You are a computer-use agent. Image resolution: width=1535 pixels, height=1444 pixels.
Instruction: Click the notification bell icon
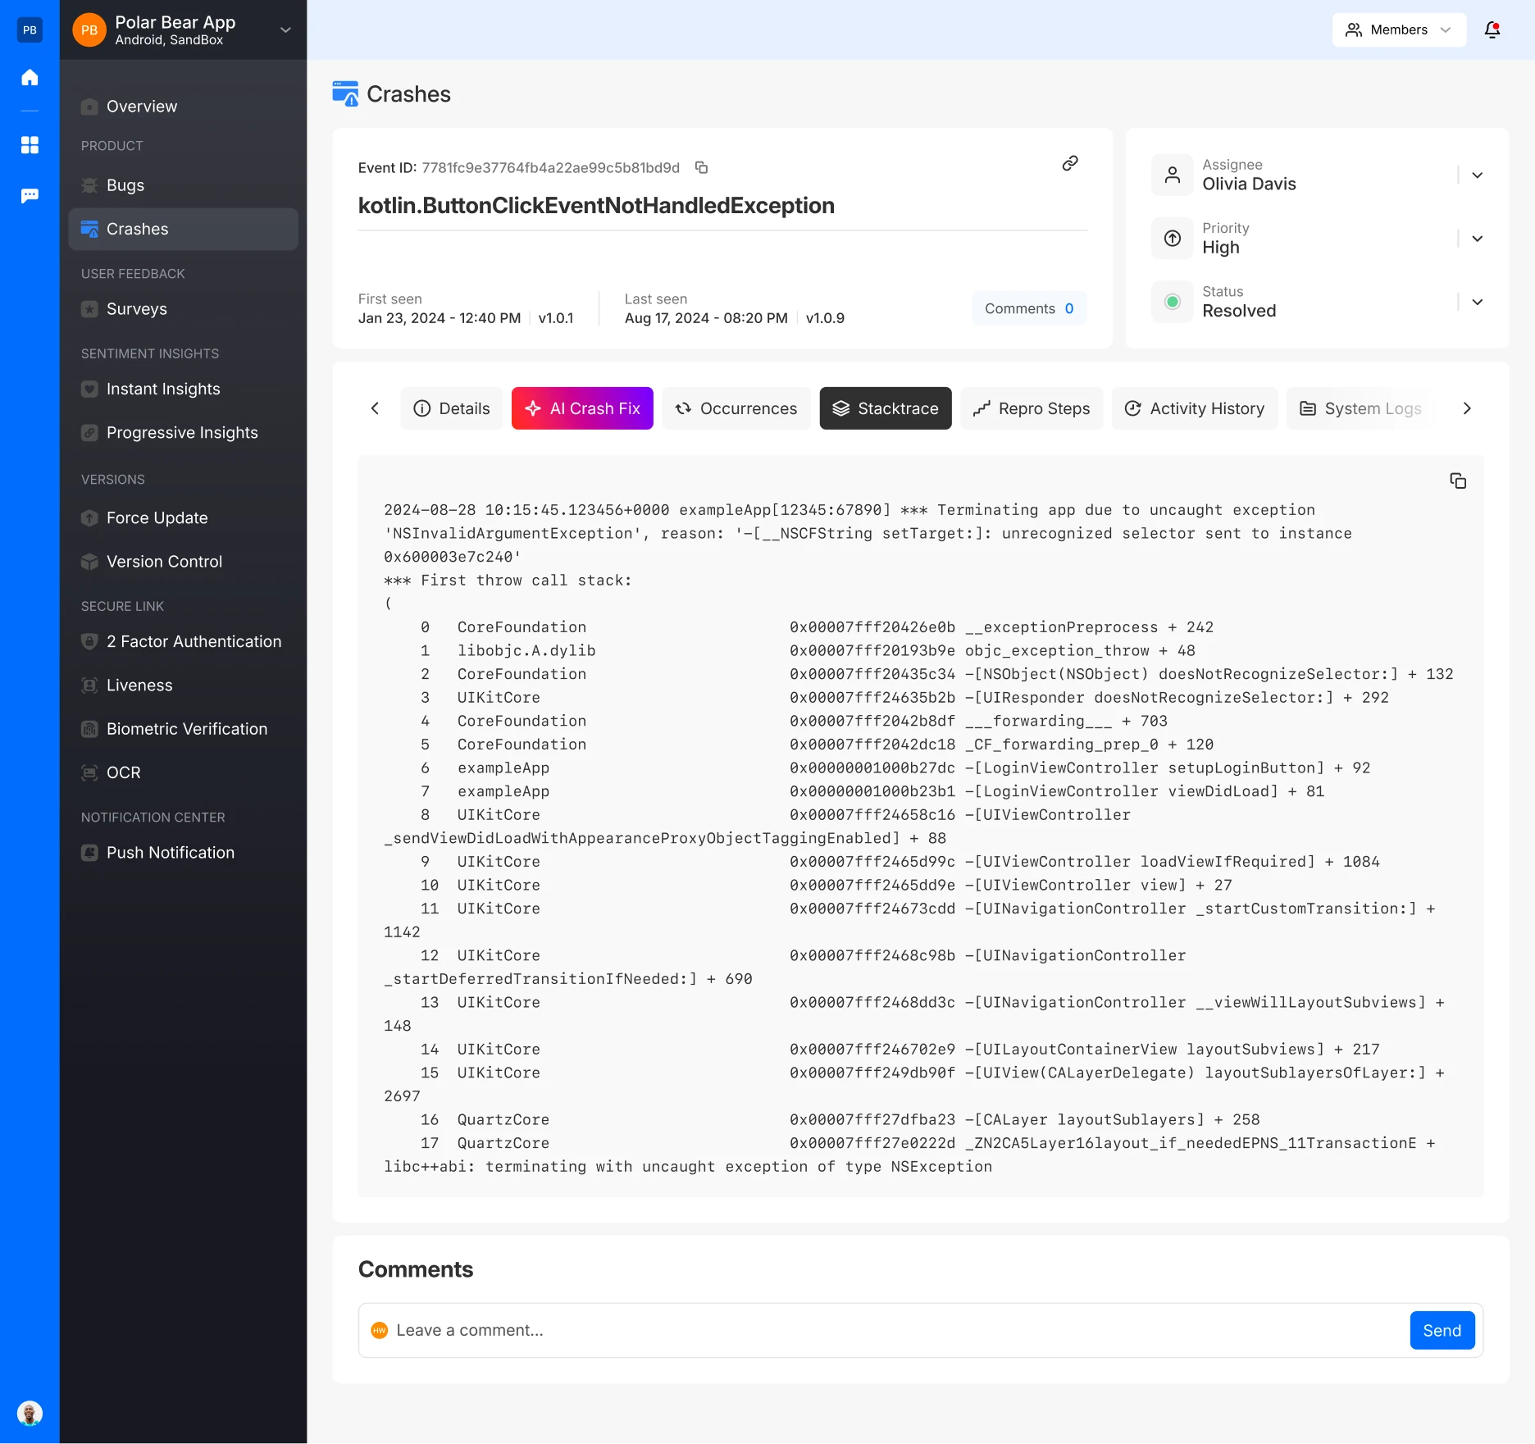1492,30
